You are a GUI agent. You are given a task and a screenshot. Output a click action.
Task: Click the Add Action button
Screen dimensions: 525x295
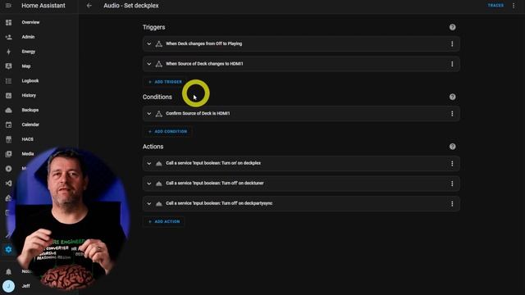click(x=164, y=221)
